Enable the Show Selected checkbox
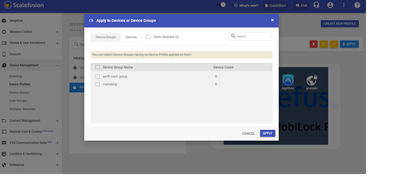The image size is (403, 177). tap(148, 37)
